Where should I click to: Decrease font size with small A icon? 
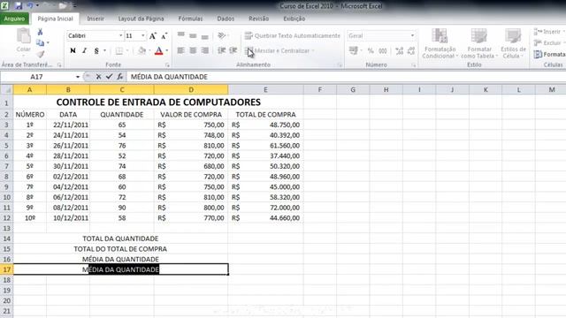click(164, 36)
